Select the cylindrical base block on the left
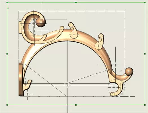The image size is (148, 113). point(21,79)
